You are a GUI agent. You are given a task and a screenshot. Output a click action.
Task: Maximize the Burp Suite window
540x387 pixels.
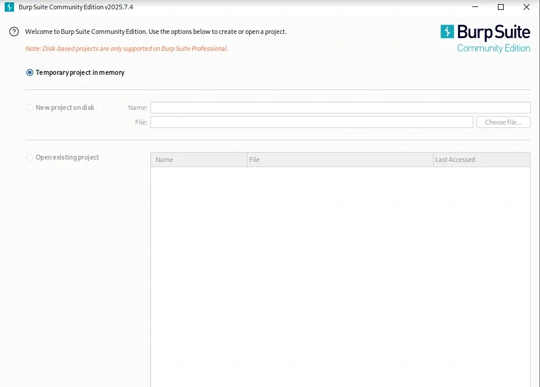(x=501, y=7)
